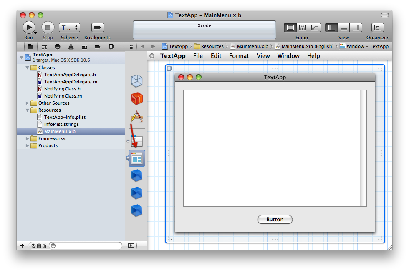Switch to the Version editor
Viewport: 409px width, 273px height.
(315, 28)
